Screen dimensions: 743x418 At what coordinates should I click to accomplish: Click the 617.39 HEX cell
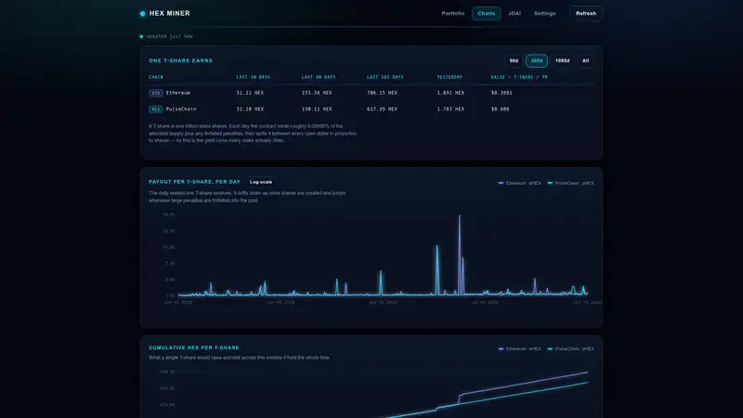coord(382,109)
